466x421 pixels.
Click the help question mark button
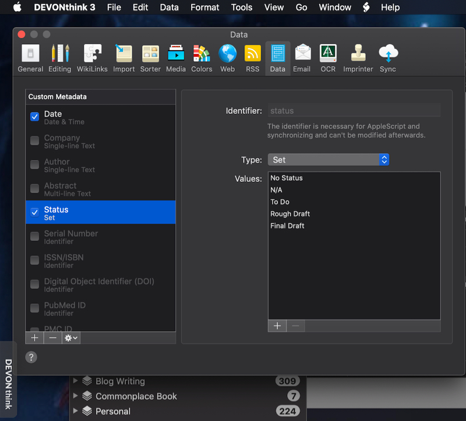(x=31, y=357)
